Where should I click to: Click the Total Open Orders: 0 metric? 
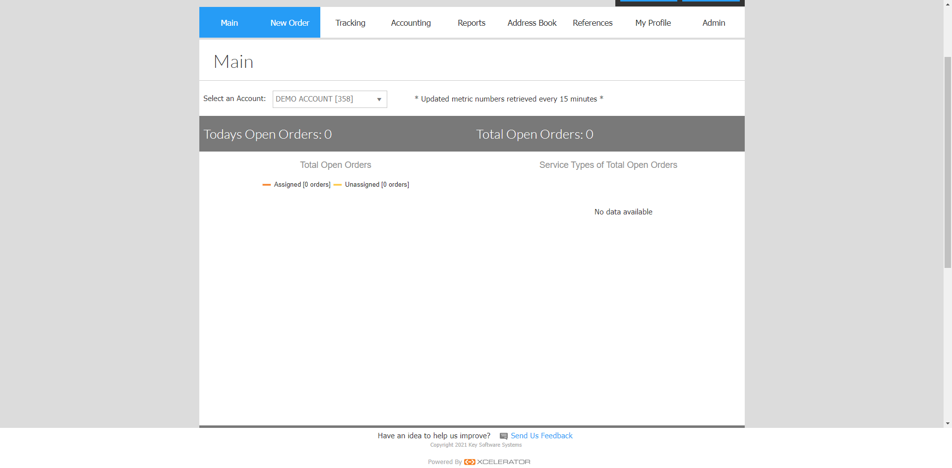535,134
